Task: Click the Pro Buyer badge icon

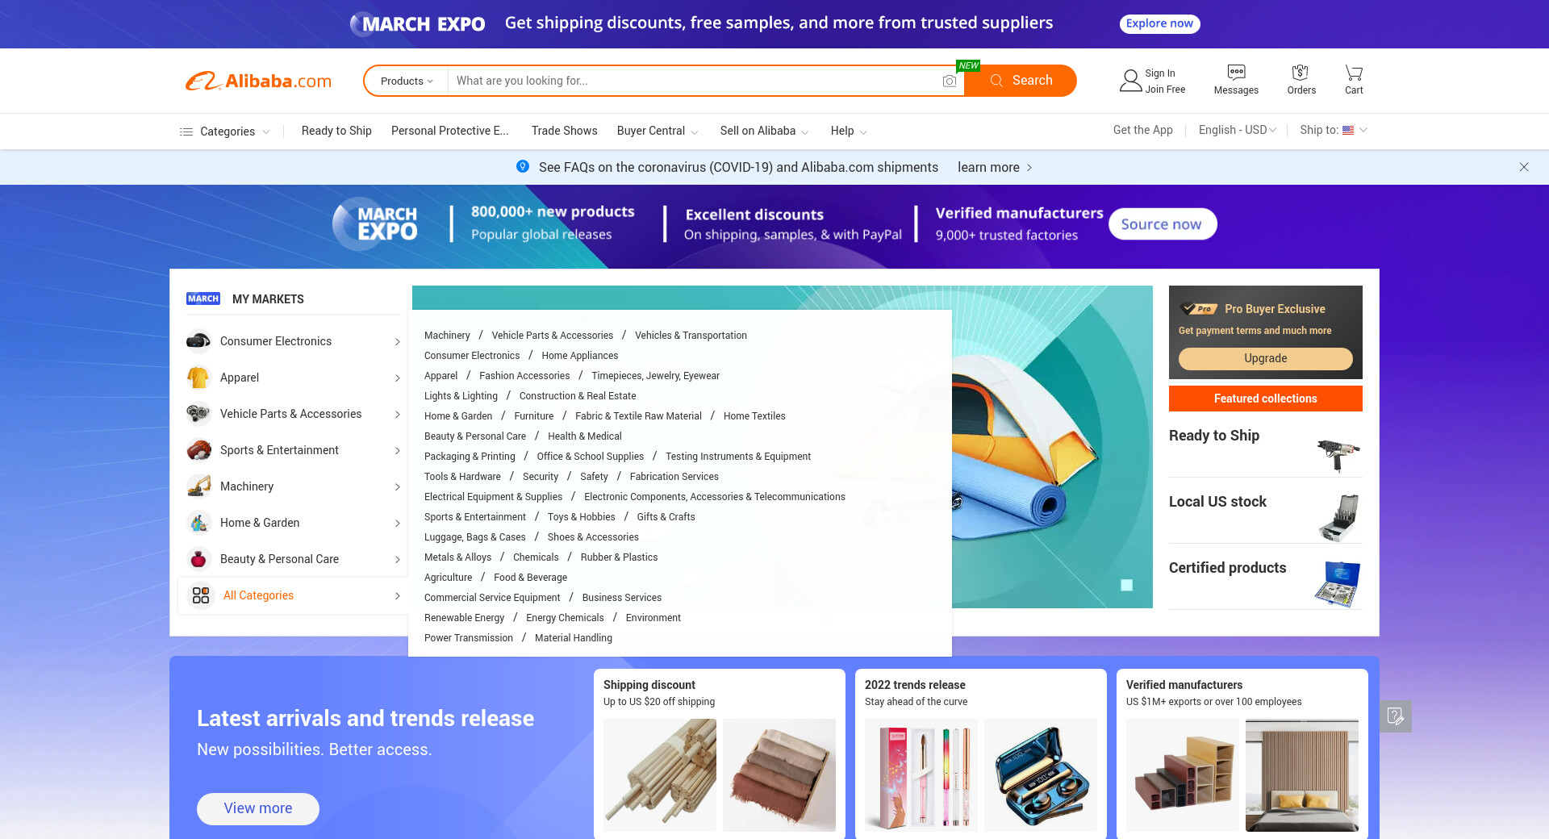Action: pos(1199,309)
